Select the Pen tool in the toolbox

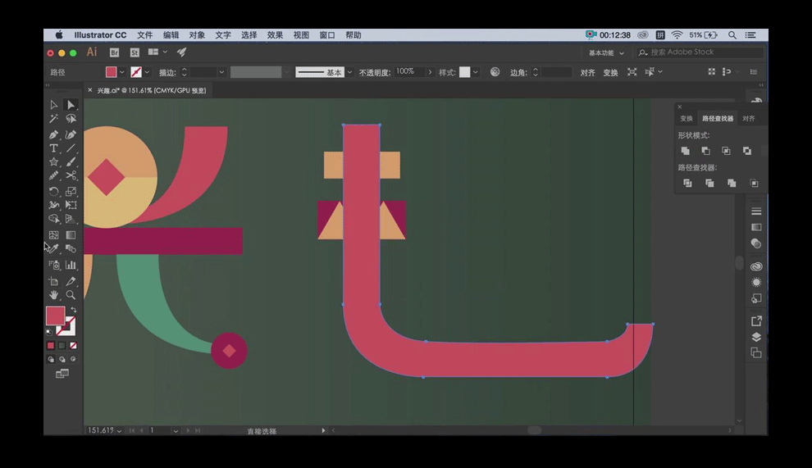tap(53, 134)
